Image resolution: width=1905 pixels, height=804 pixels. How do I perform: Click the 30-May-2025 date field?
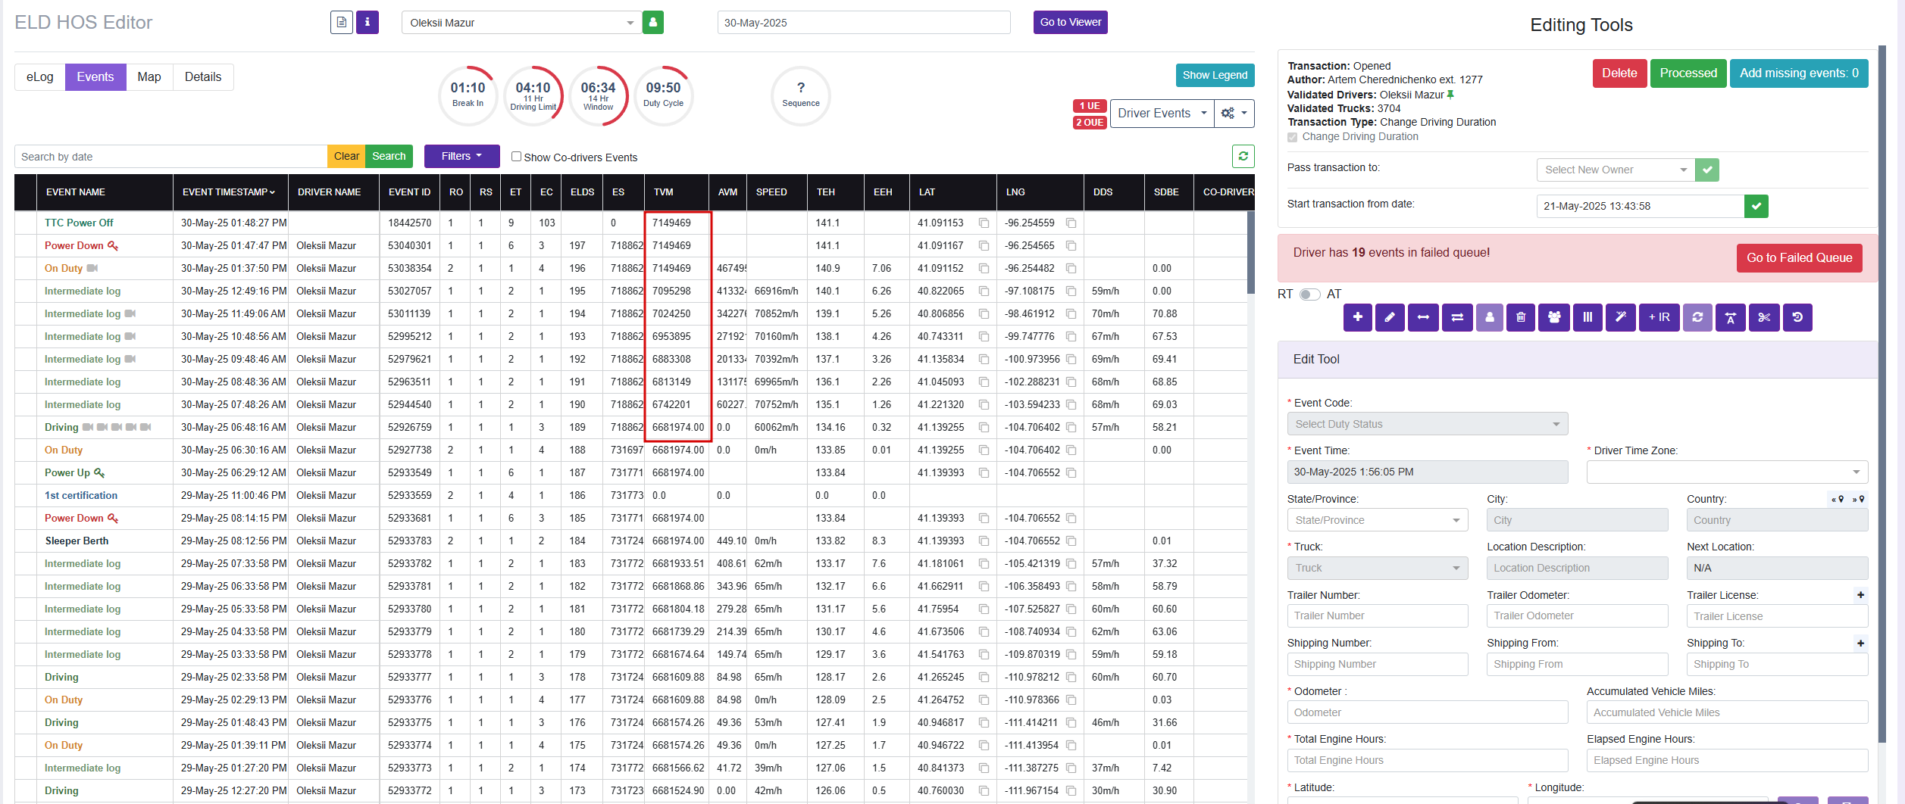pyautogui.click(x=864, y=23)
